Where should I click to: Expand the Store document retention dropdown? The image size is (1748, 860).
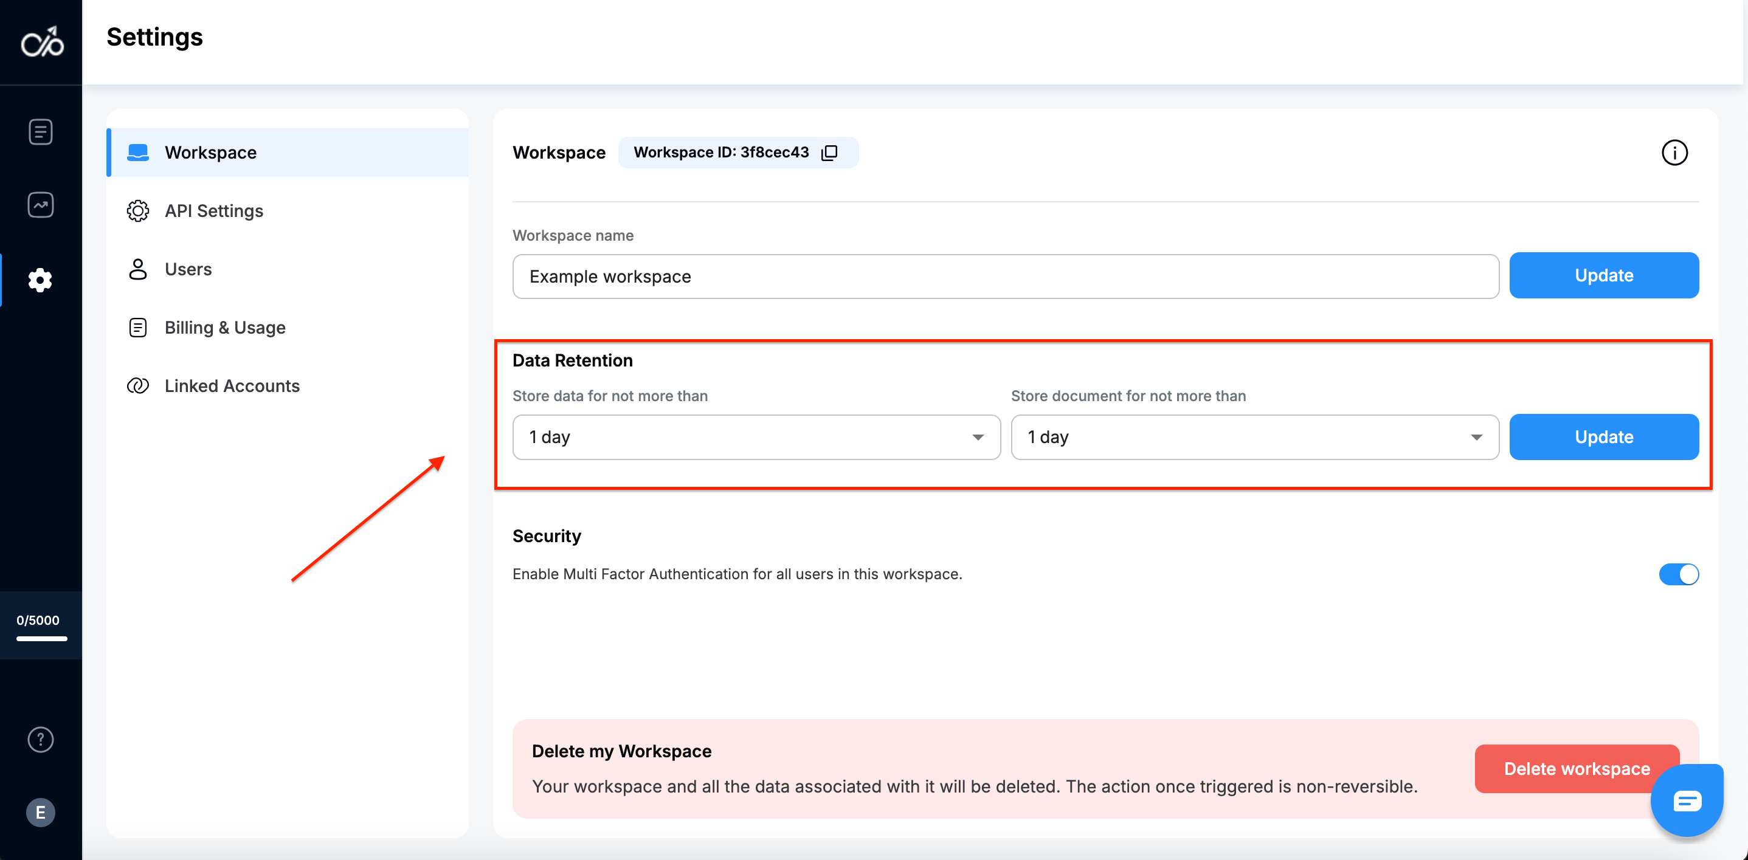coord(1254,438)
